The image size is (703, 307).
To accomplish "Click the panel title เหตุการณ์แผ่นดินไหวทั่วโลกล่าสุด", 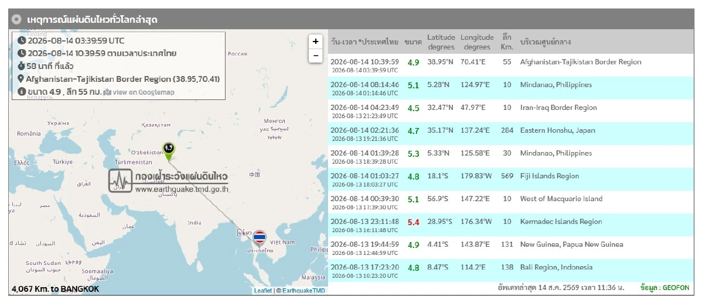I will click(92, 20).
